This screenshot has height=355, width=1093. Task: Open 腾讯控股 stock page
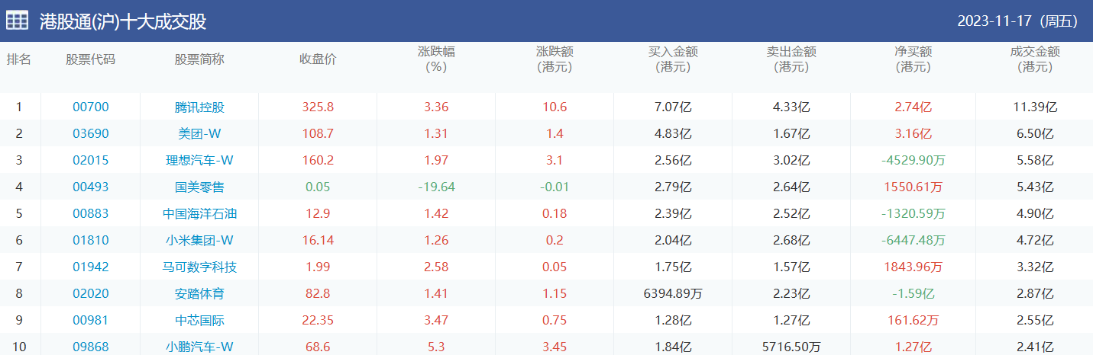click(x=199, y=107)
